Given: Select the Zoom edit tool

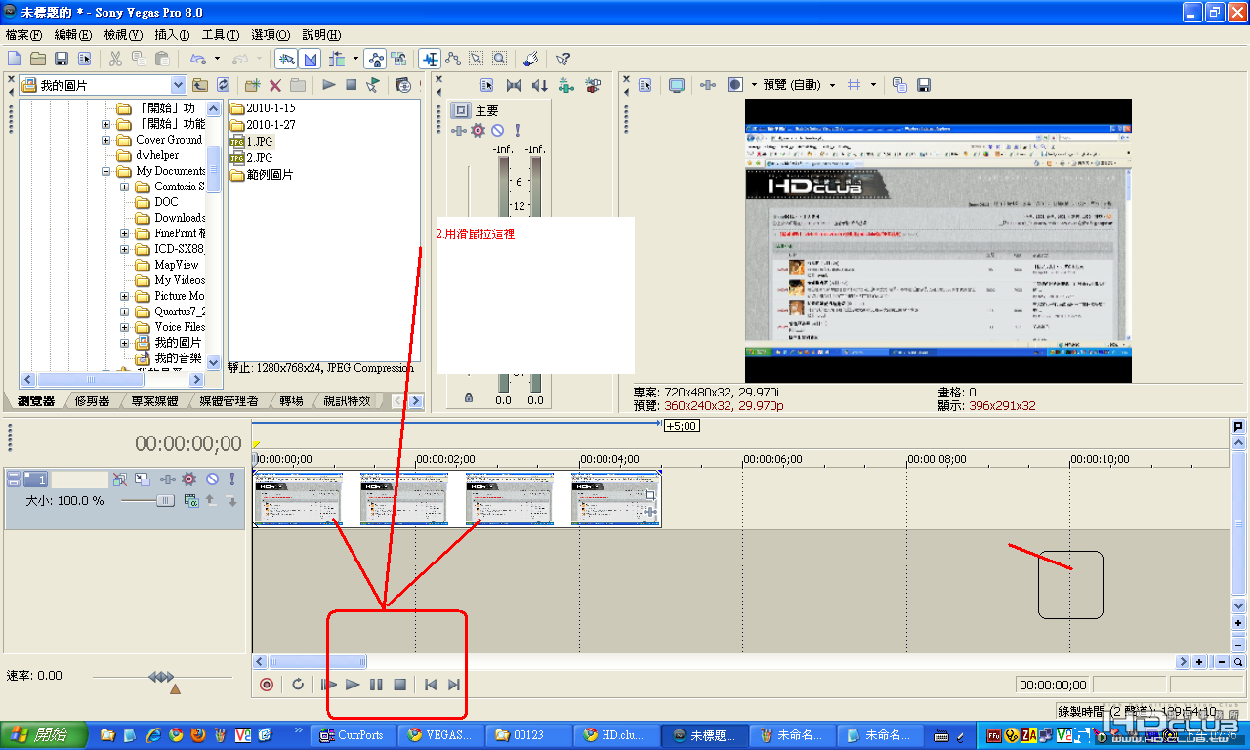Looking at the screenshot, I should click(x=499, y=59).
